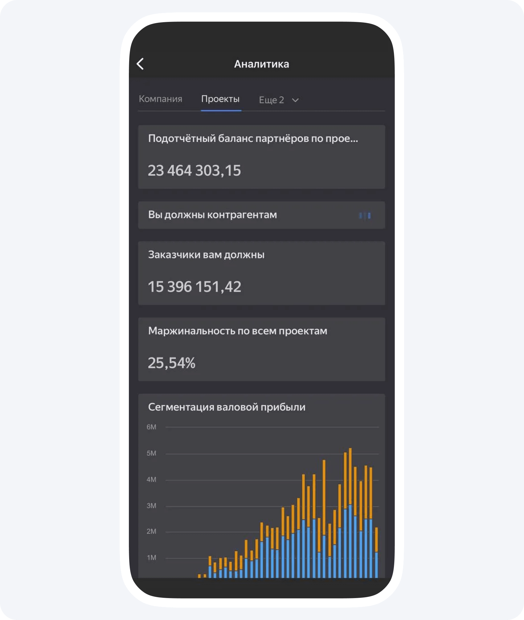Click the last blue bar in chart
Viewport: 524px width, 620px height.
pyautogui.click(x=376, y=565)
